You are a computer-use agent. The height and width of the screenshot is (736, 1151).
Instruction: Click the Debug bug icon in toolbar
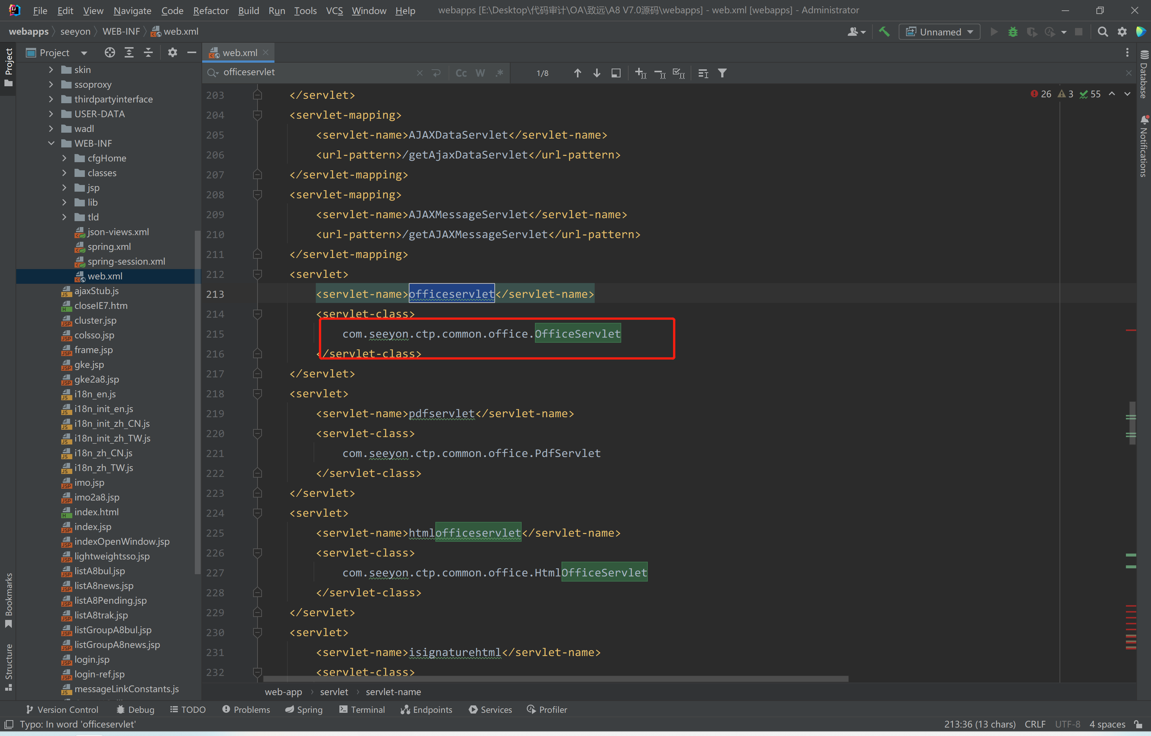[1013, 32]
